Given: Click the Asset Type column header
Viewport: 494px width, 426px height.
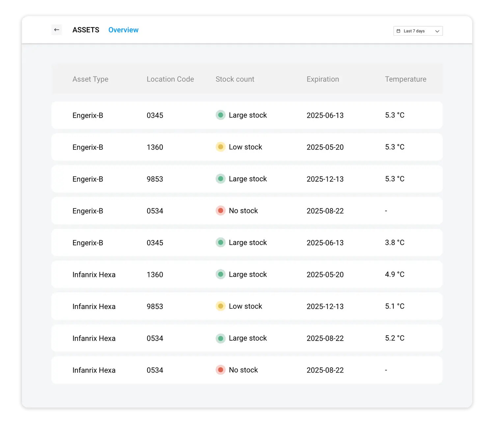Looking at the screenshot, I should pyautogui.click(x=90, y=79).
